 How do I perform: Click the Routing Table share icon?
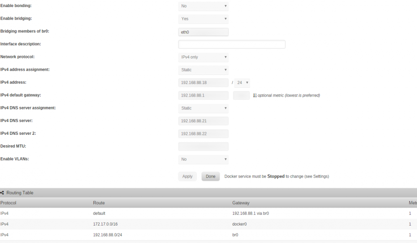point(2,193)
